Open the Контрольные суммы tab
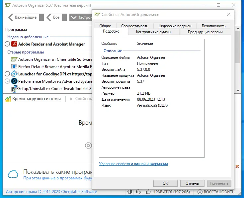The image size is (244, 198). 154,32
